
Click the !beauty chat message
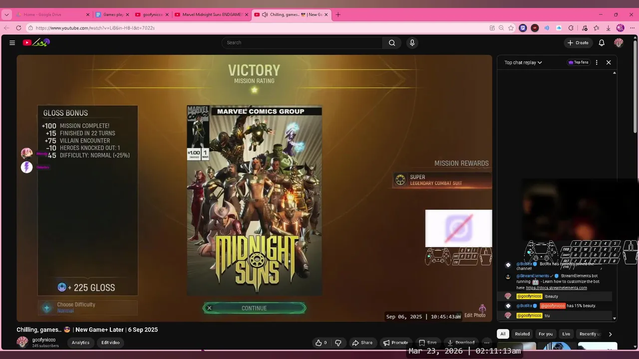pyautogui.click(x=551, y=296)
